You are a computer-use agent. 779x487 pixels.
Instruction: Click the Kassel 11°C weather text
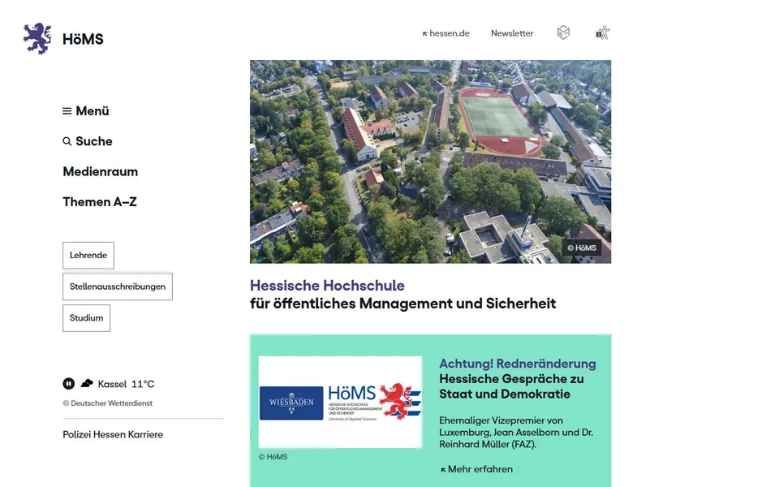click(127, 384)
